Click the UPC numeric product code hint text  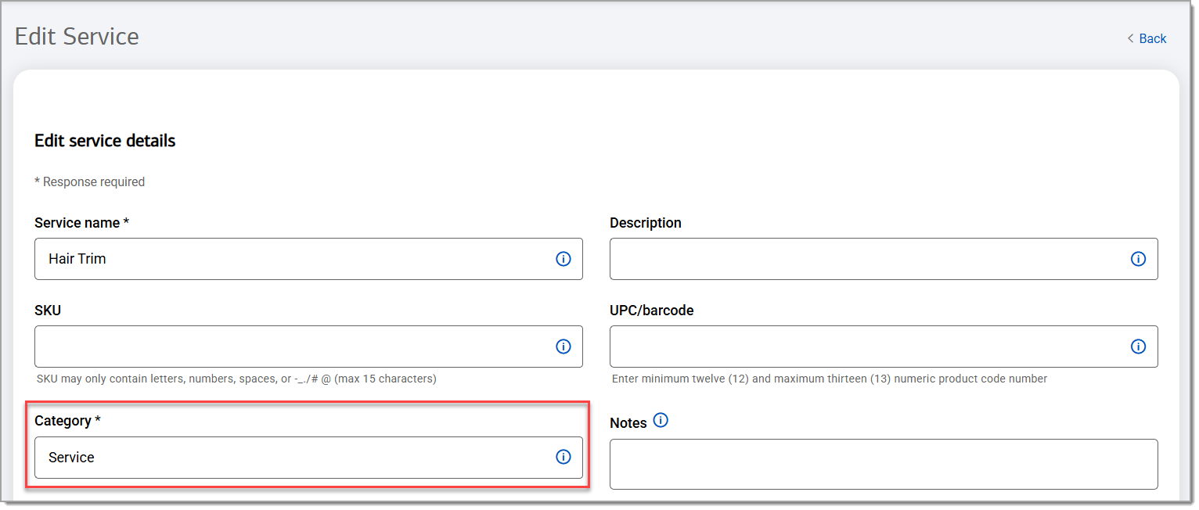(x=830, y=379)
